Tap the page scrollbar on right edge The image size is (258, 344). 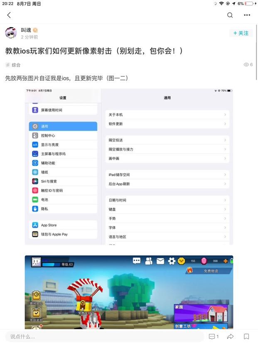[x=256, y=53]
